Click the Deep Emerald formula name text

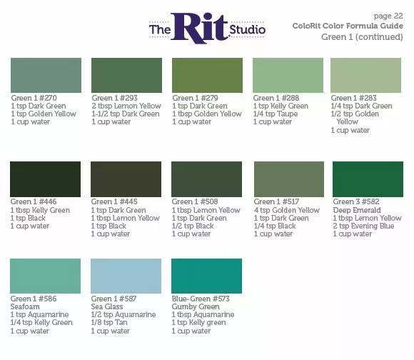tap(357, 210)
